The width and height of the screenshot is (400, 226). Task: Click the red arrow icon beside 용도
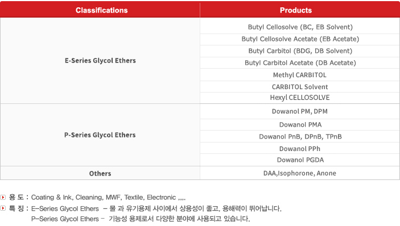3,197
